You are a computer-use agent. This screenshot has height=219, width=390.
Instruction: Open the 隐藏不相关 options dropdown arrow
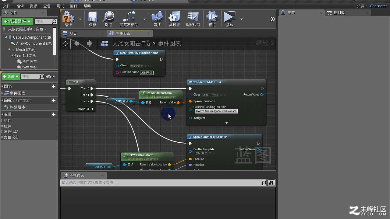[x=144, y=19]
